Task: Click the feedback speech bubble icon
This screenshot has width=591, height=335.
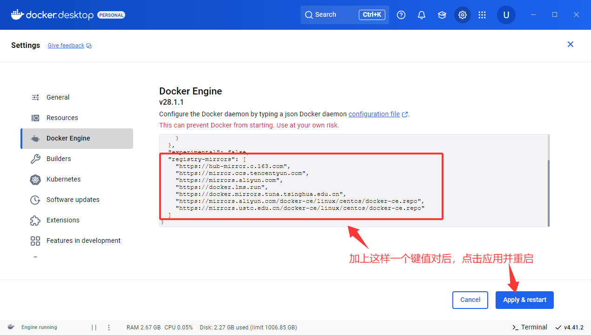Action: (x=89, y=46)
